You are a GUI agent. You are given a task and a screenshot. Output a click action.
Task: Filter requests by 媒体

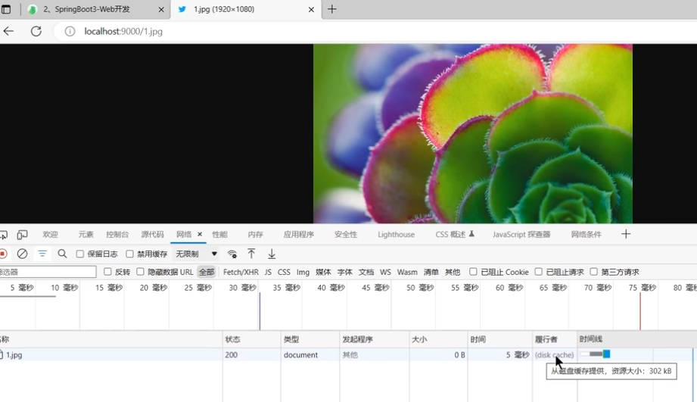(323, 272)
